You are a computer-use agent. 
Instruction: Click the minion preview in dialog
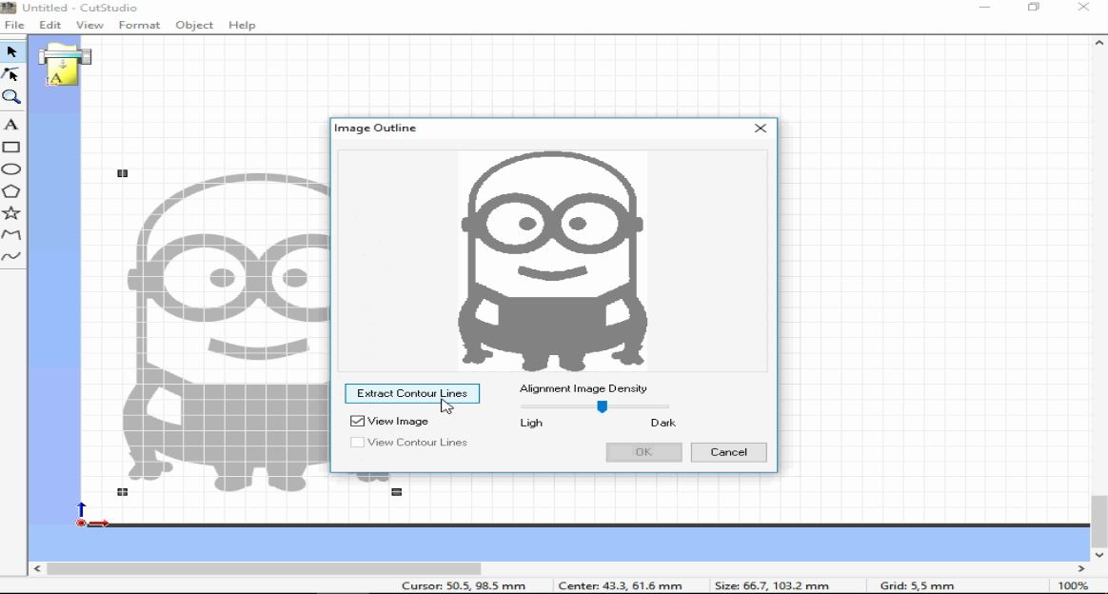click(553, 261)
